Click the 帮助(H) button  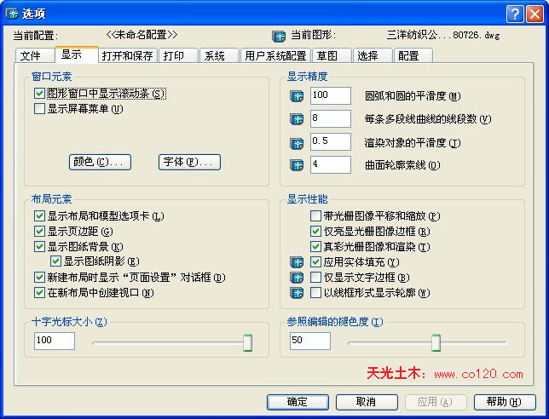point(505,402)
